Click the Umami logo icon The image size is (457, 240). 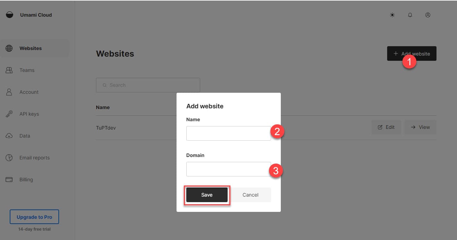pyautogui.click(x=10, y=15)
